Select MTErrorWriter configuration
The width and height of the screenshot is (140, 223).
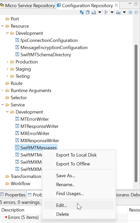pos(34,119)
